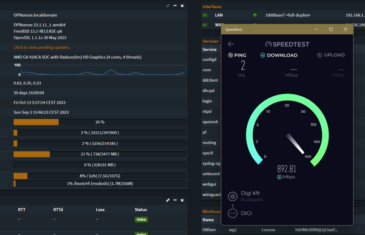Click the first Online gateway status badge
The width and height of the screenshot is (365, 235).
point(141,219)
